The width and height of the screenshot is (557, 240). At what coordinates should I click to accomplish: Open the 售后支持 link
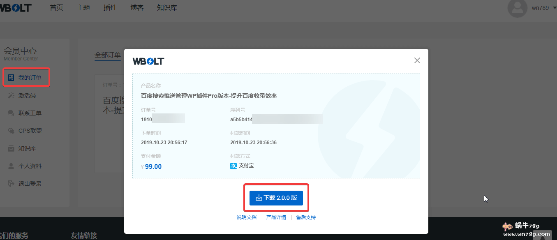click(306, 217)
